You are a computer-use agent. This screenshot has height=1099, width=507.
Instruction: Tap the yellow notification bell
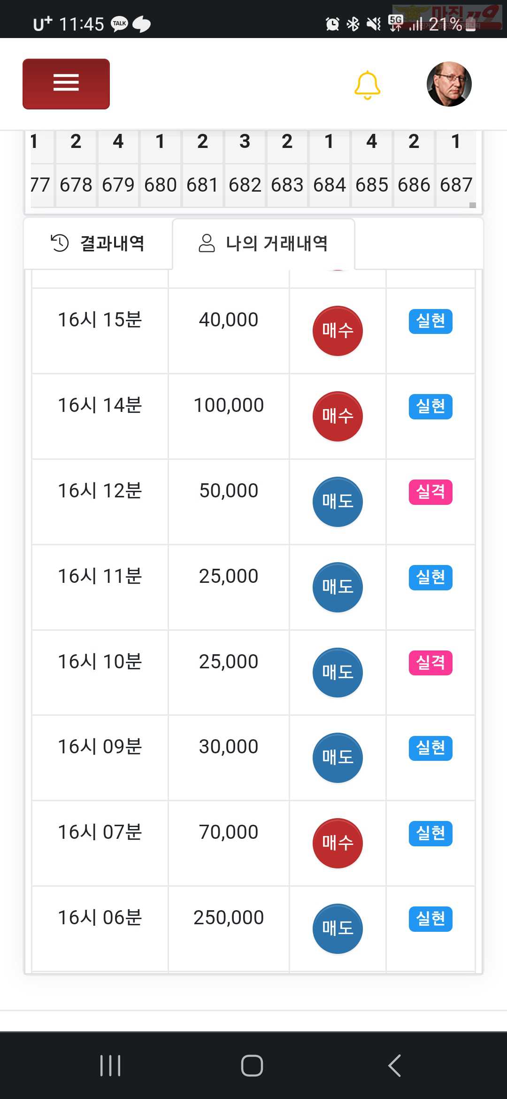coord(367,85)
